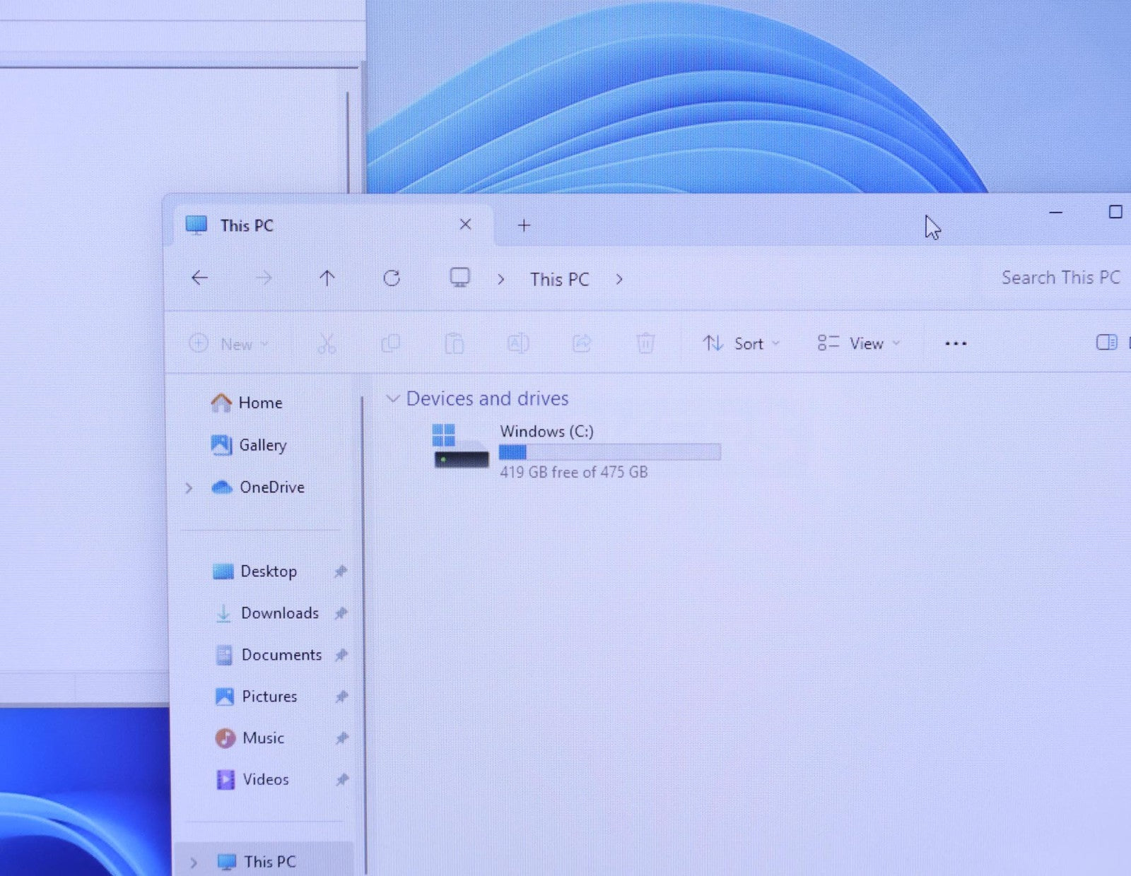Click the Windows (C:) storage usage bar

click(x=609, y=452)
